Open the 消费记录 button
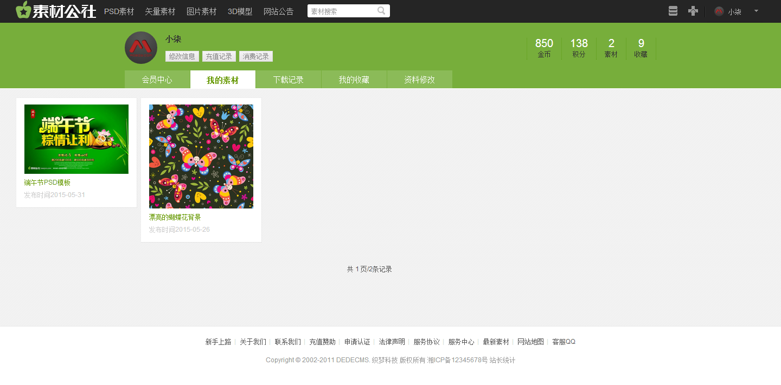 (256, 56)
